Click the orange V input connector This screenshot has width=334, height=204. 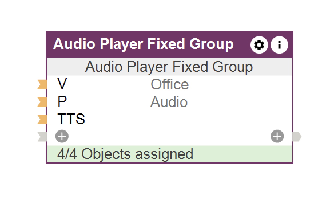[42, 84]
